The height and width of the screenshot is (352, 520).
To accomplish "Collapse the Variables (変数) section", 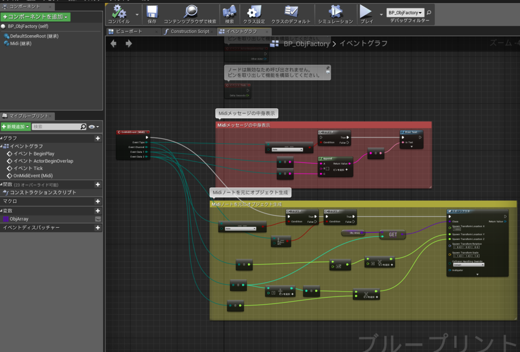I will coord(2,211).
